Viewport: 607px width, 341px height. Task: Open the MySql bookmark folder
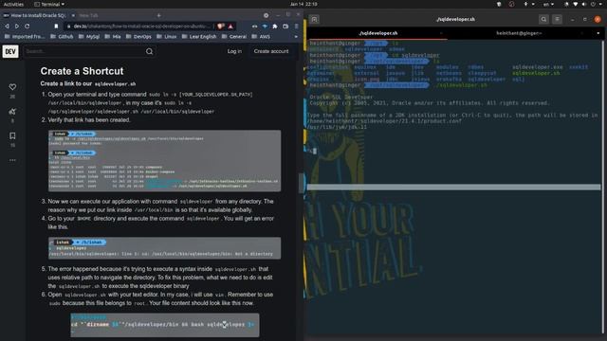pyautogui.click(x=89, y=37)
